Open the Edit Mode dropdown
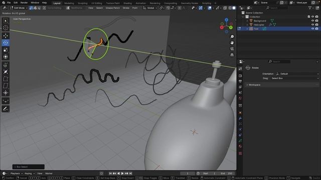 19,8
